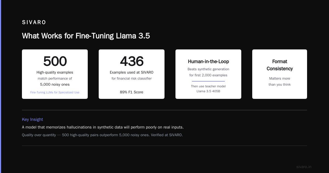Click the 'Quality over quantity' line
329x173 pixels.
tap(102, 135)
